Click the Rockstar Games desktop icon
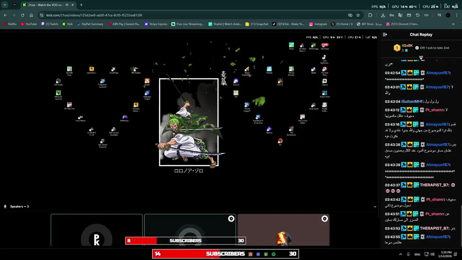 136,107
